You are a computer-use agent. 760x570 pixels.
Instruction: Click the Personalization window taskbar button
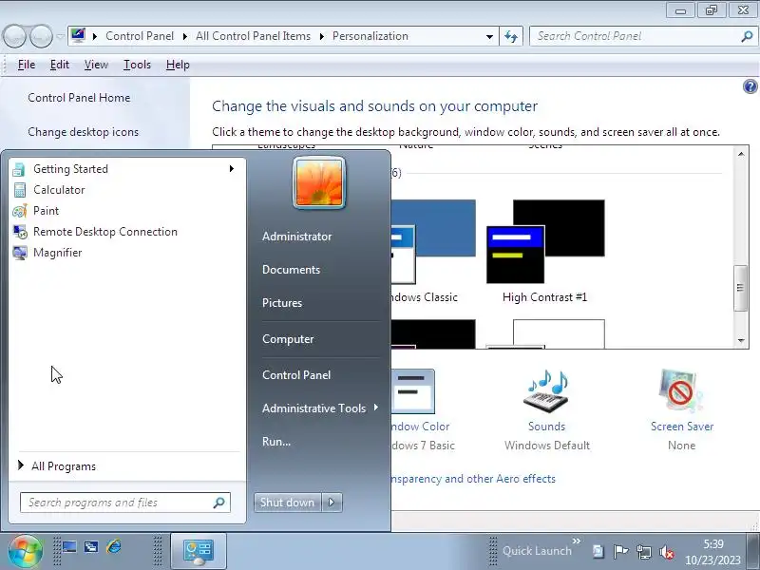pyautogui.click(x=199, y=552)
